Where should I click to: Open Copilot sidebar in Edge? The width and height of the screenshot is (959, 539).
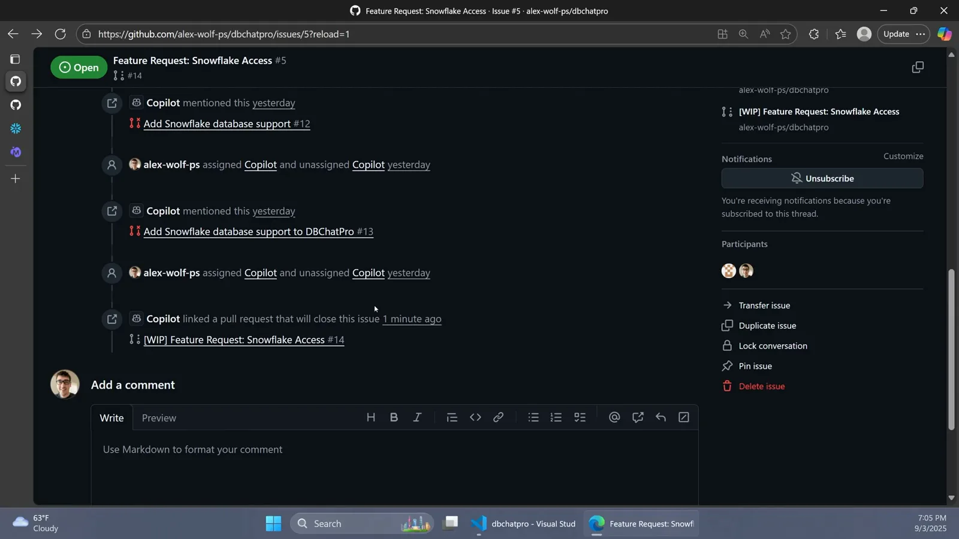945,34
